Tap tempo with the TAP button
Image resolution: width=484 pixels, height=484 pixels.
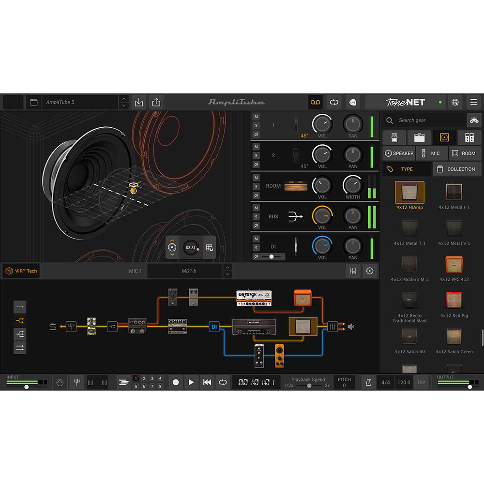pyautogui.click(x=421, y=382)
